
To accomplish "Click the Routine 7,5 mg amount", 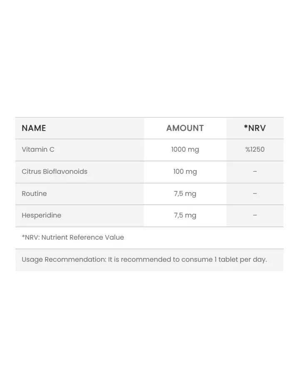I will tap(185, 194).
